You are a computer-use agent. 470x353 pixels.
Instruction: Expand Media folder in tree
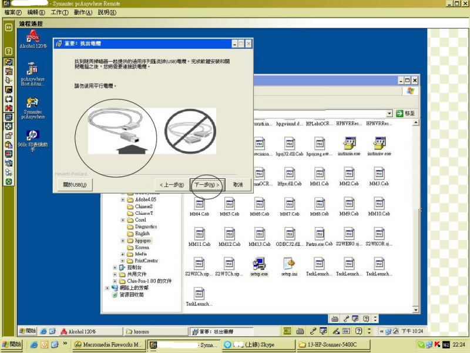point(123,254)
